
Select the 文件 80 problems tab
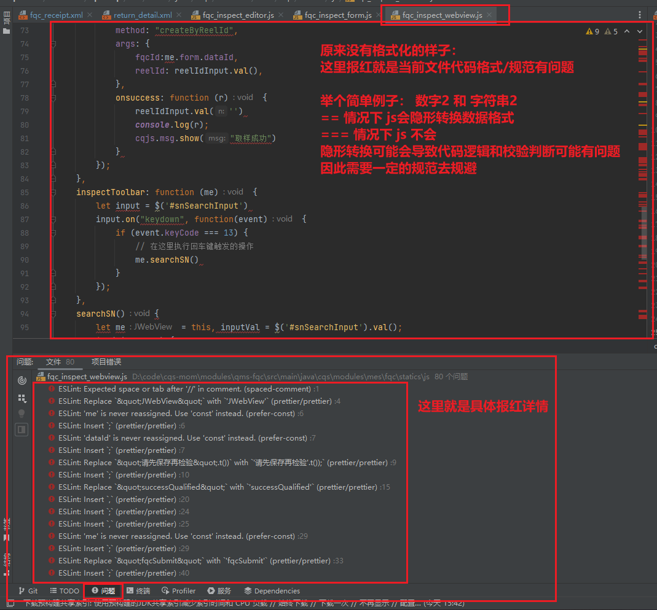60,362
